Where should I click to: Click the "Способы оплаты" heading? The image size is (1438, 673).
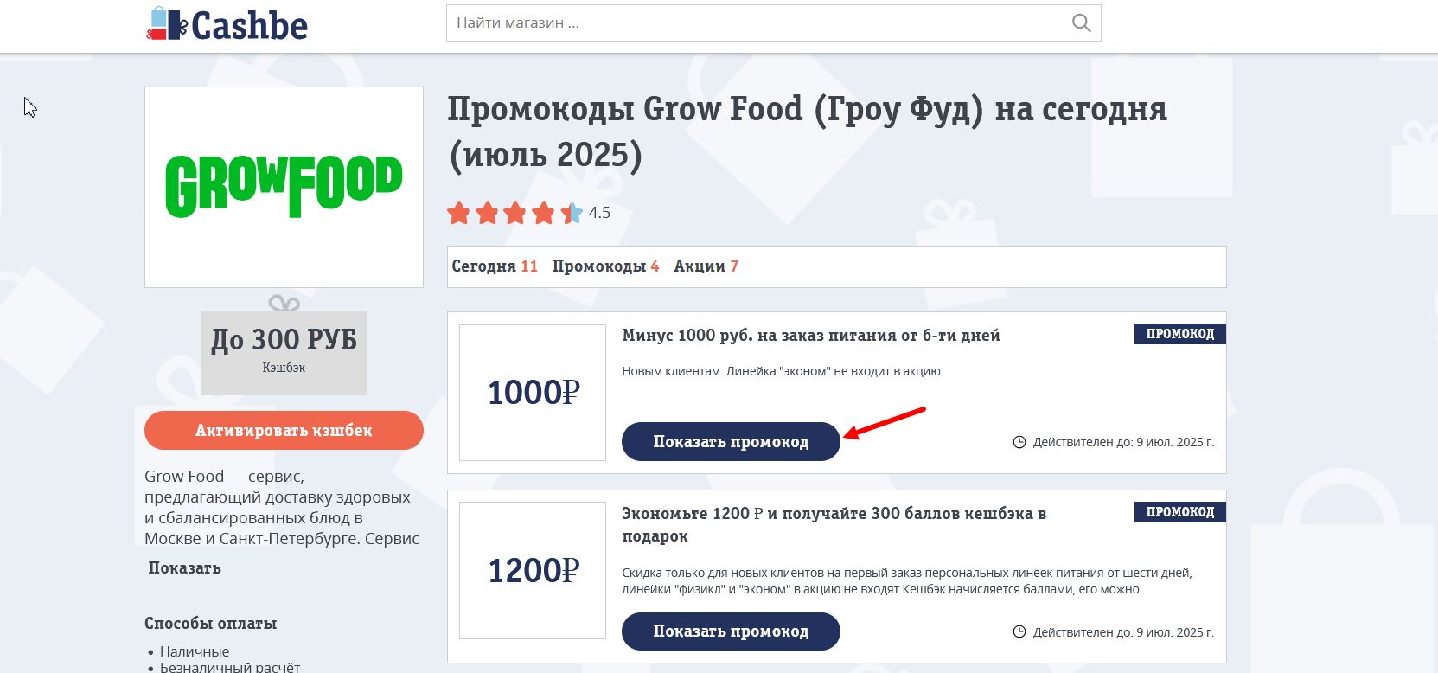coord(210,624)
